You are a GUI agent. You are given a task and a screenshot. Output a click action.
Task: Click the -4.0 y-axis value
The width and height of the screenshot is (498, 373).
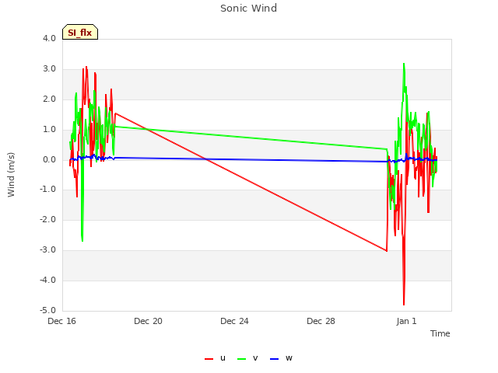47,280
